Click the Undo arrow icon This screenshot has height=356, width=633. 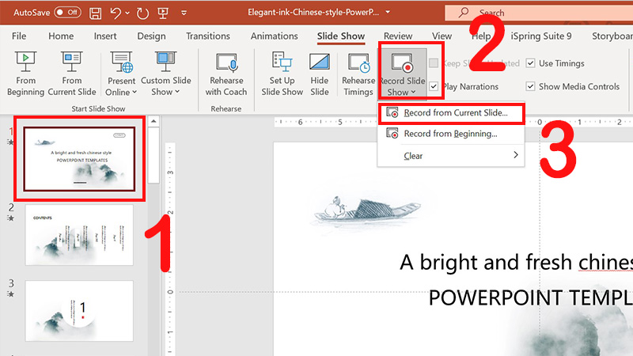pyautogui.click(x=116, y=13)
